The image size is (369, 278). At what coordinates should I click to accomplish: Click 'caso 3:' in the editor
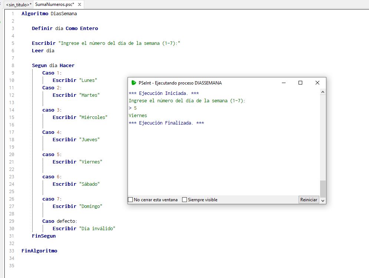[x=52, y=110]
